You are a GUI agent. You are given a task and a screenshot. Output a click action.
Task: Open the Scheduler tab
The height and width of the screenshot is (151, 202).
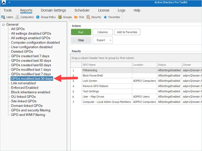(82, 10)
